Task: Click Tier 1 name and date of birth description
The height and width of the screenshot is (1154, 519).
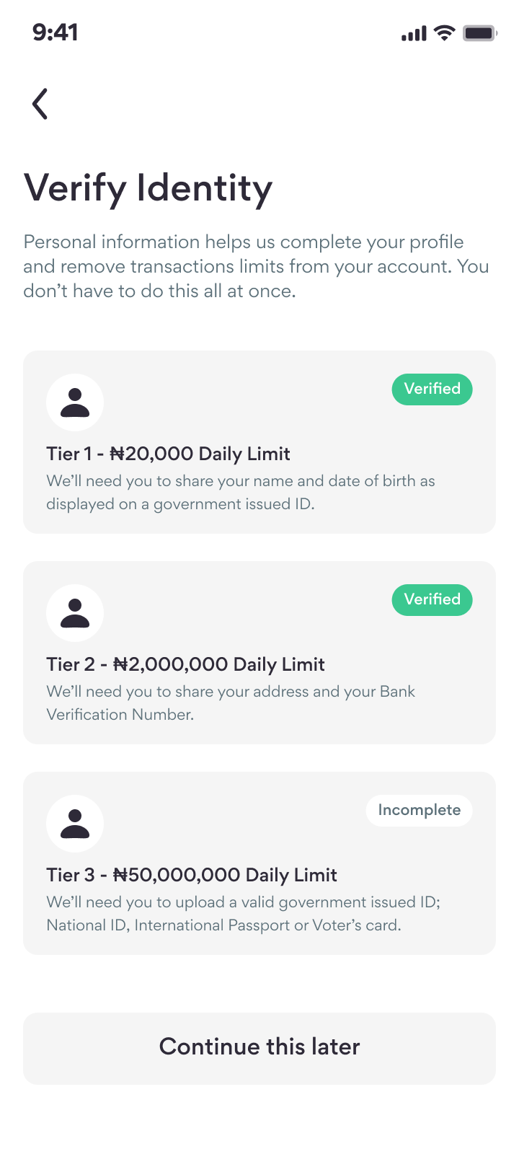Action: 240,493
